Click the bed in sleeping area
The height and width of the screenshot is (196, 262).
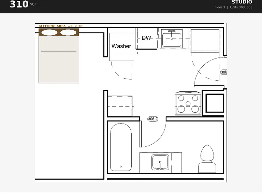[59, 56]
